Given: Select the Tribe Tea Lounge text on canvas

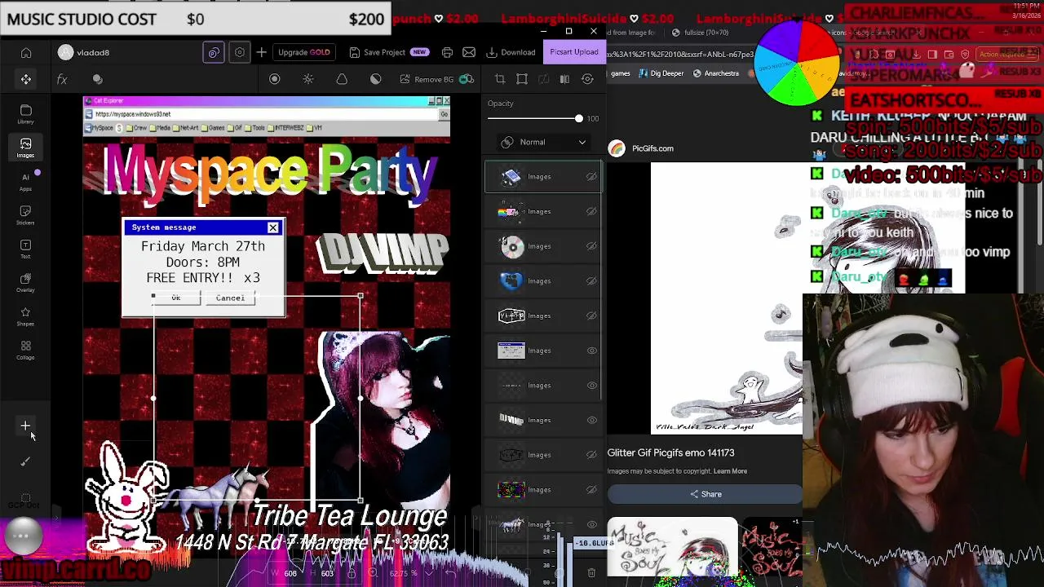Looking at the screenshot, I should pyautogui.click(x=349, y=516).
